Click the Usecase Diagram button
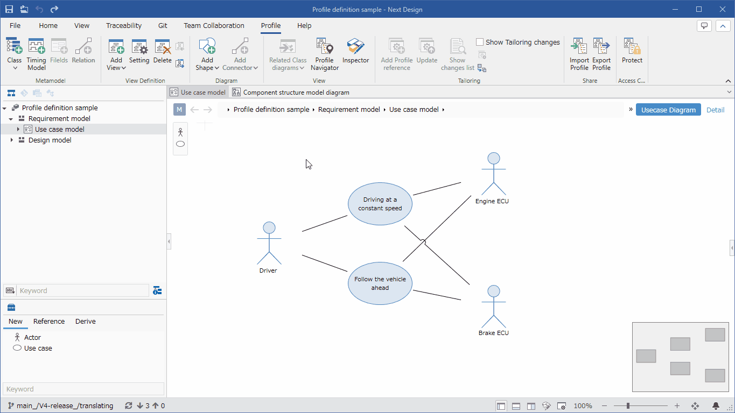Viewport: 735px width, 413px height. (x=668, y=110)
